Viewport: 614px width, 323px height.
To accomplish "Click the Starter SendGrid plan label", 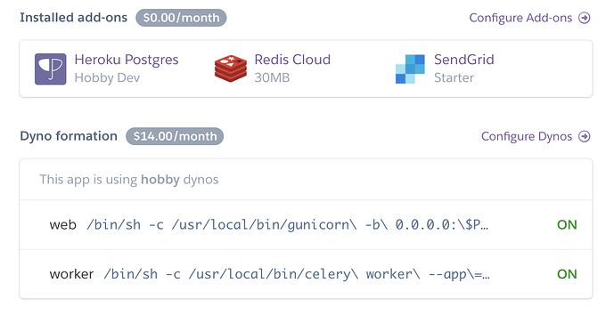I will [x=454, y=77].
